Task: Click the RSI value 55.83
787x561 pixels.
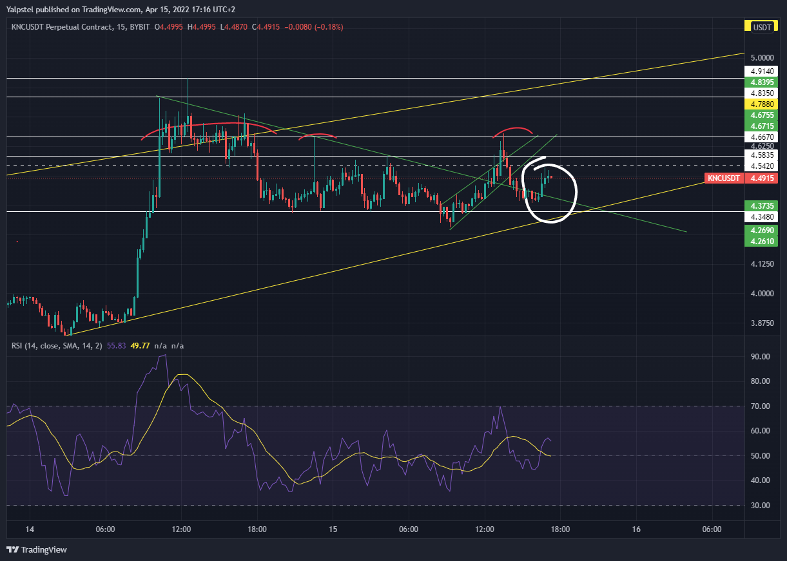Action: coord(115,346)
